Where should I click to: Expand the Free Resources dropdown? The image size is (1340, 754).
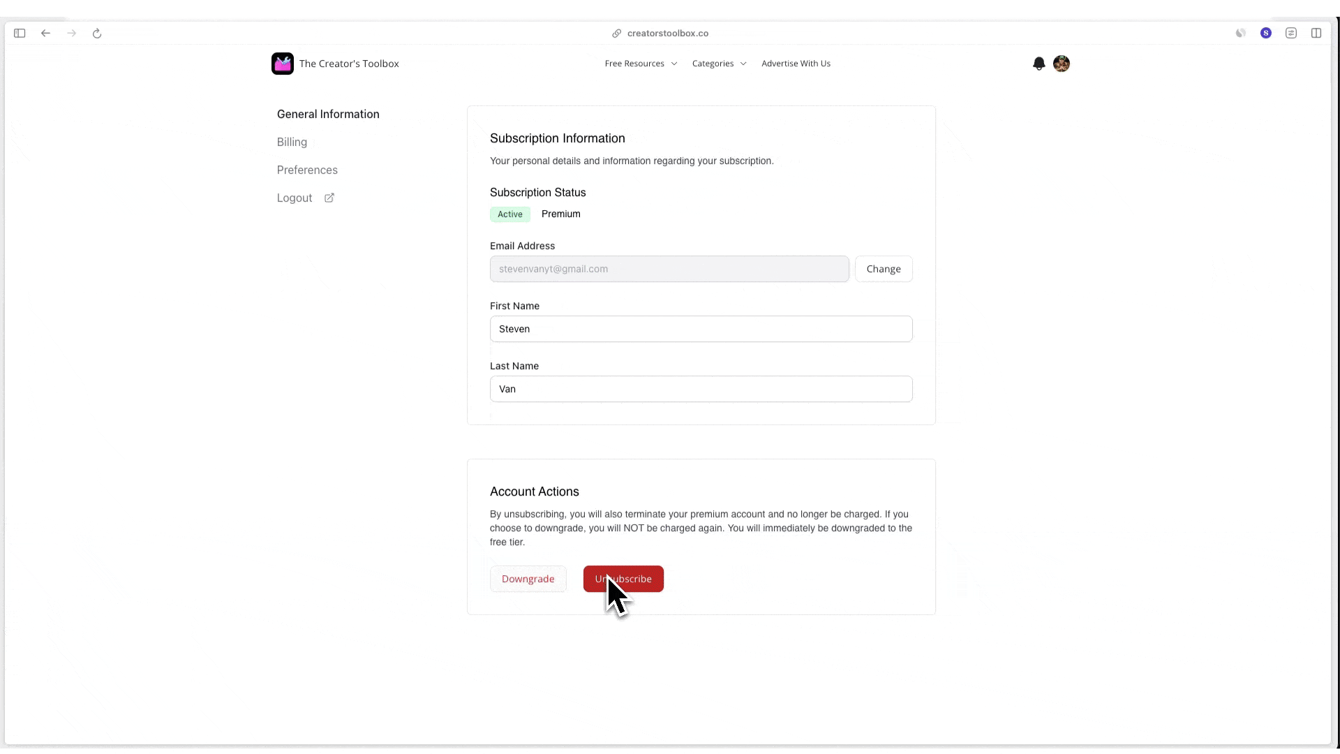coord(641,64)
